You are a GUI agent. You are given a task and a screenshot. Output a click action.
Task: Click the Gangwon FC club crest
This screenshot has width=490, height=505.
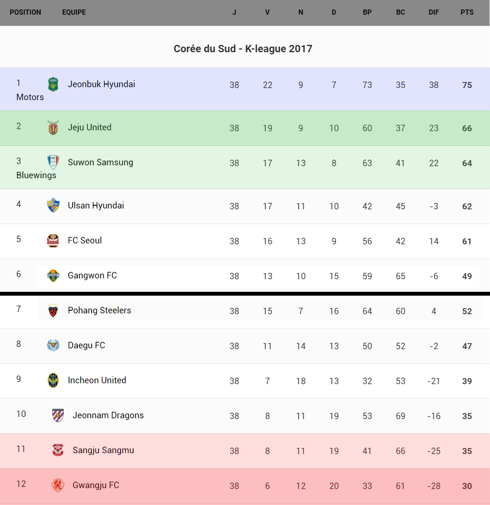point(53,275)
